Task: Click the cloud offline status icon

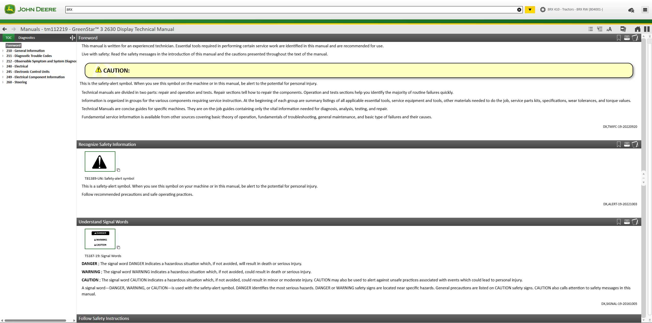Action: 631,10
